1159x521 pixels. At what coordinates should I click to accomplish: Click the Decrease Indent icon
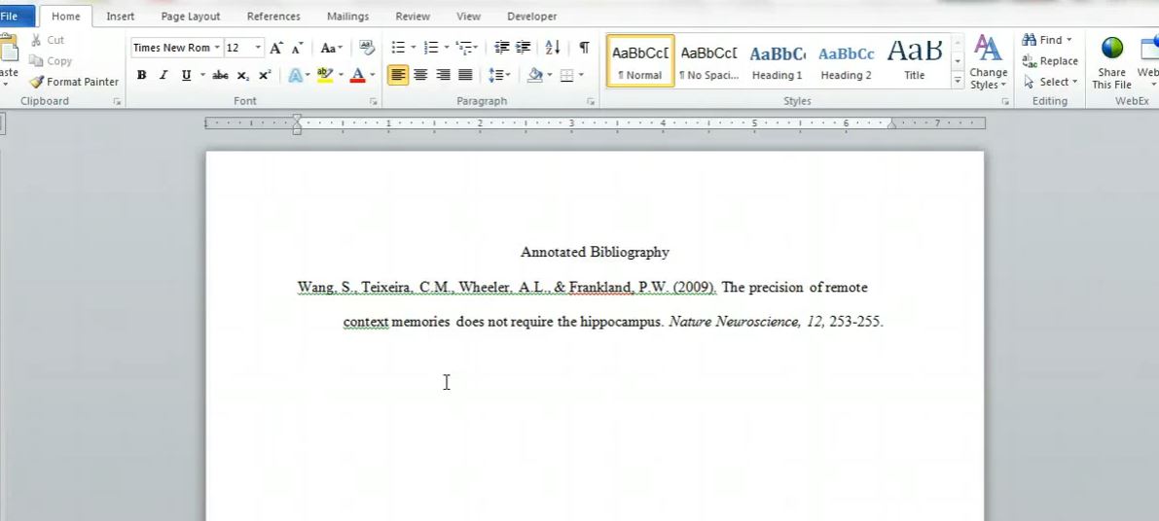coord(502,48)
